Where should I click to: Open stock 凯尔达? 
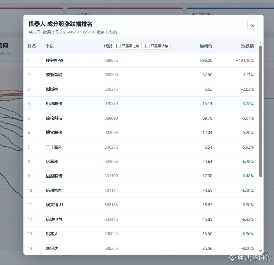(x=52, y=248)
